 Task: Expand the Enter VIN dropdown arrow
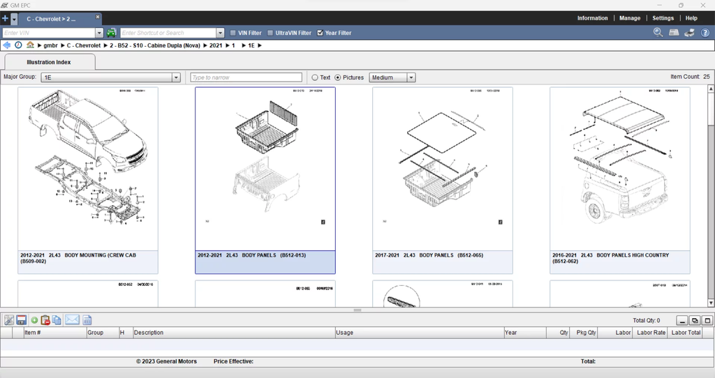click(99, 33)
